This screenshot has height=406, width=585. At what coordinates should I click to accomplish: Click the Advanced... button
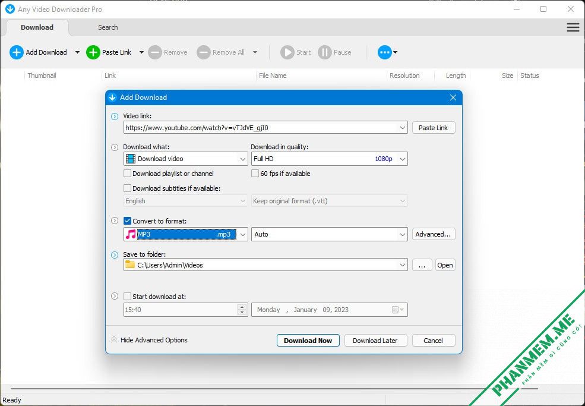[x=433, y=234]
